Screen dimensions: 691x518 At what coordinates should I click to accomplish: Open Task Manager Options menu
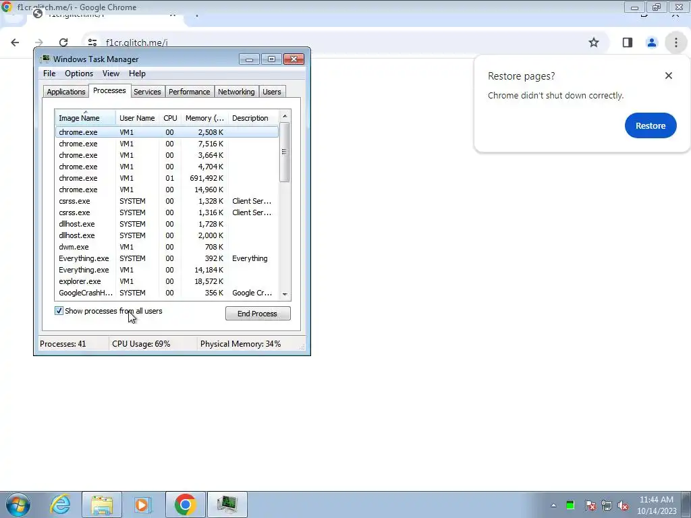tap(79, 74)
